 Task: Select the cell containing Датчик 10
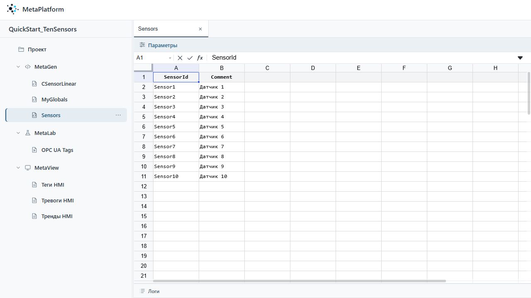(x=222, y=176)
